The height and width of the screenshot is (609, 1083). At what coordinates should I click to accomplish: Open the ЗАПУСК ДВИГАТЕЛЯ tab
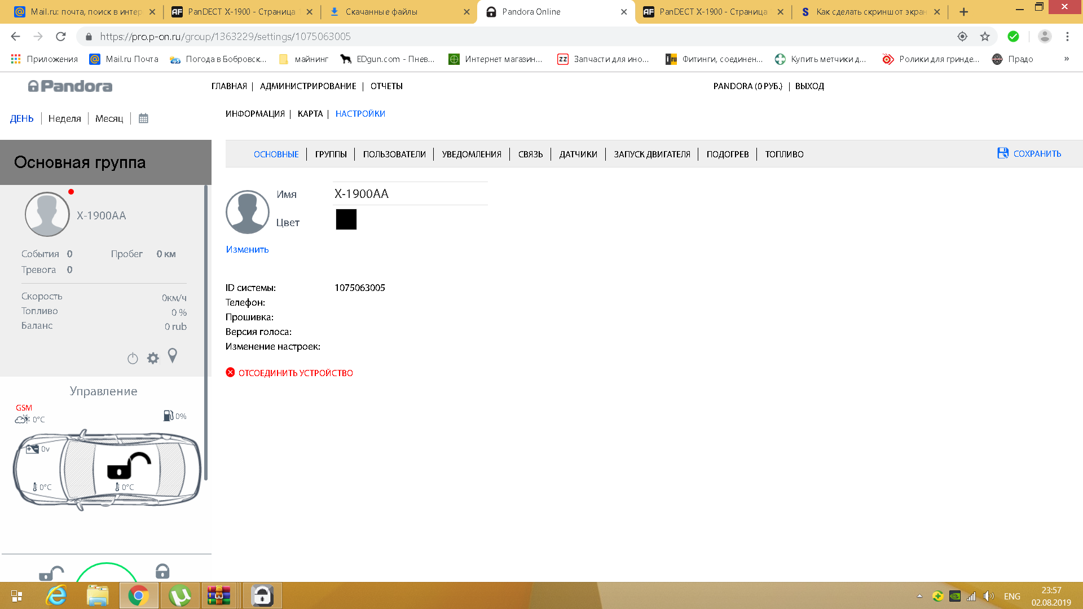[x=651, y=154]
